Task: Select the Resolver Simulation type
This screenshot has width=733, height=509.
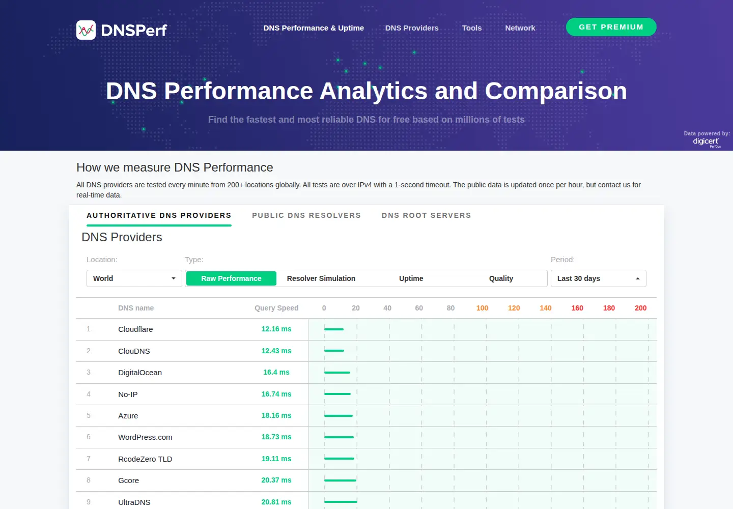Action: point(321,278)
